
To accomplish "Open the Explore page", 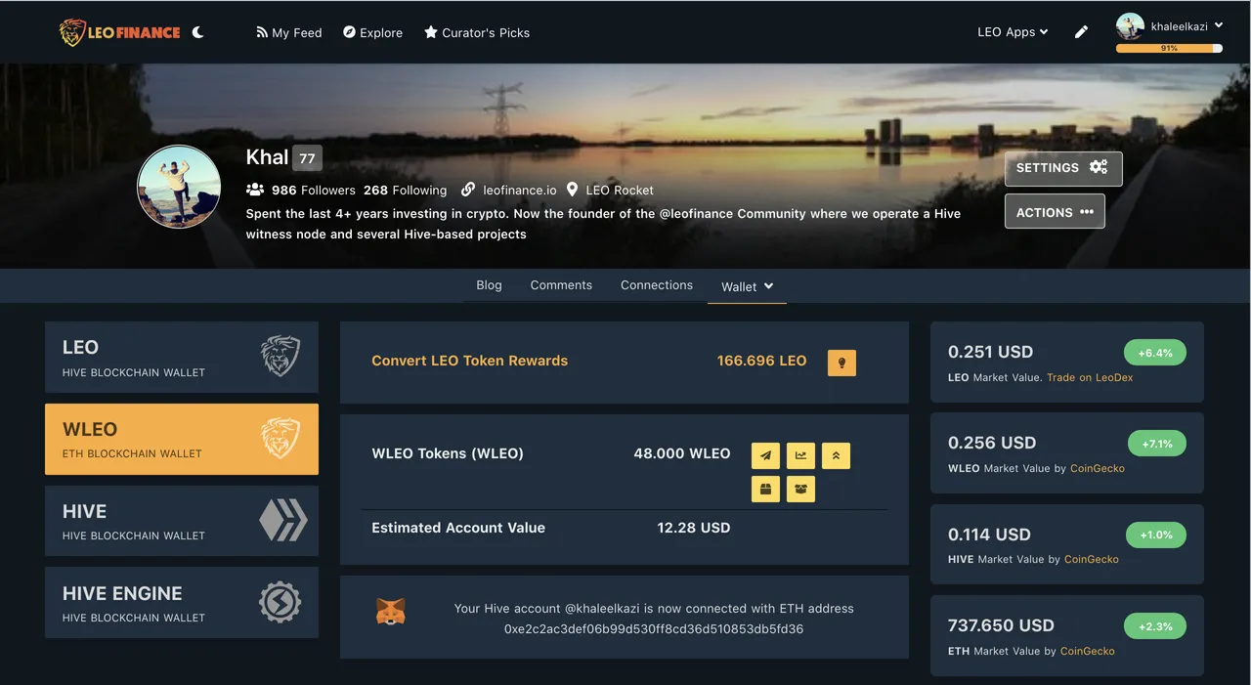I will tap(372, 32).
